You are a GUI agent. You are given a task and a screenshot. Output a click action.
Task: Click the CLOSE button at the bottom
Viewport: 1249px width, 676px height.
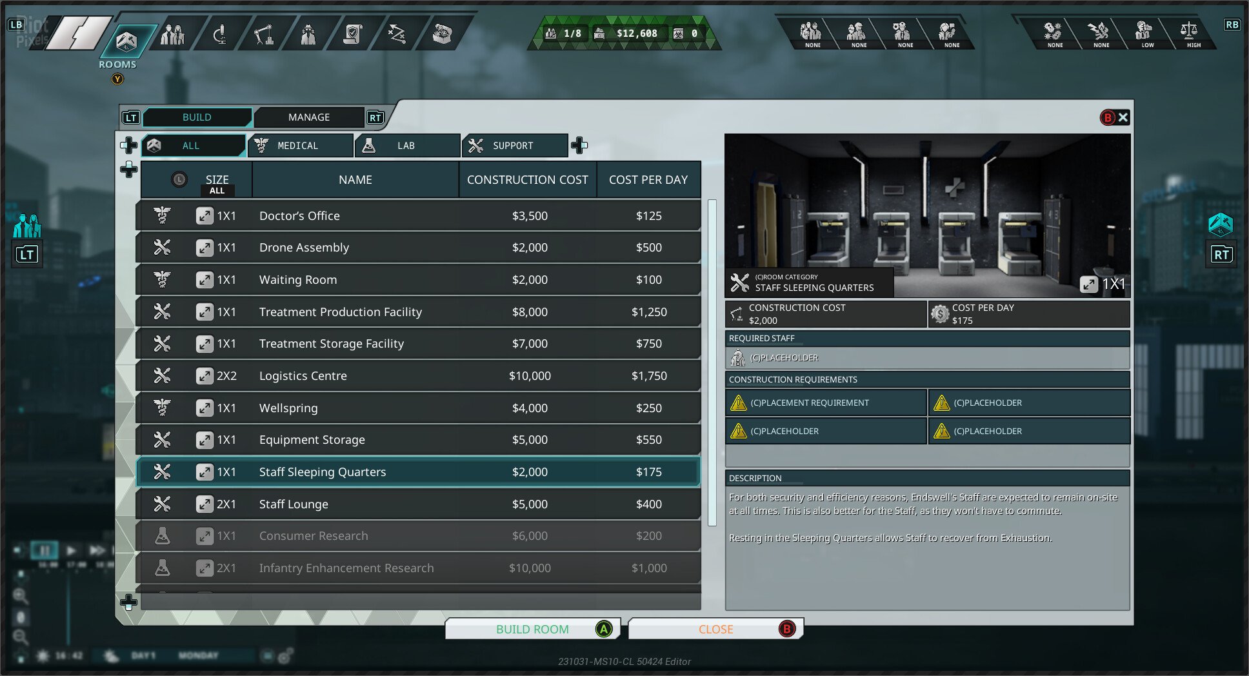pyautogui.click(x=715, y=629)
